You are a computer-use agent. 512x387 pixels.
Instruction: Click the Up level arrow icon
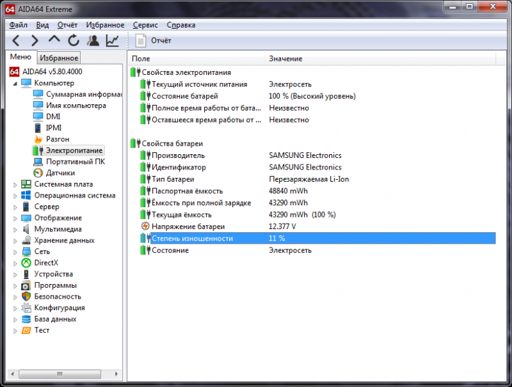click(x=54, y=41)
